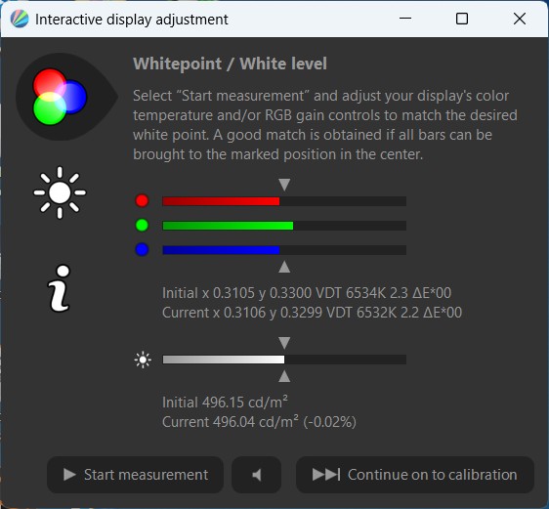Screen dimensions: 549x509
Task: Minimize the Interactive display adjustment window
Action: (405, 19)
